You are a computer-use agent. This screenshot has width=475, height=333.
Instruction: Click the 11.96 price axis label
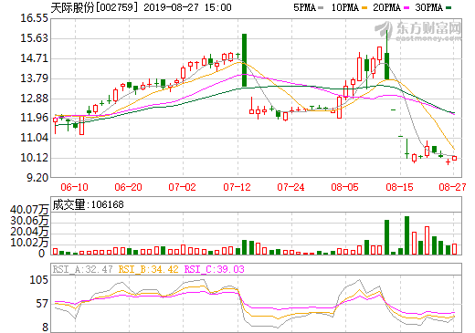point(34,118)
